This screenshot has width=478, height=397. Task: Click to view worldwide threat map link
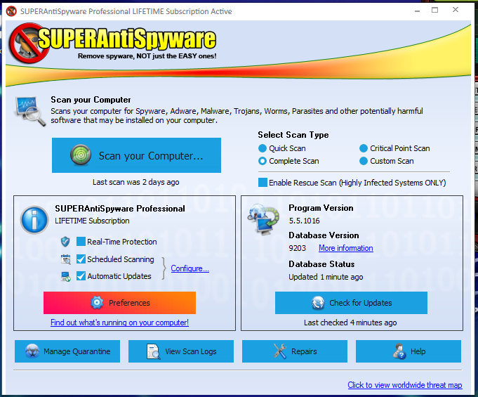tap(405, 385)
